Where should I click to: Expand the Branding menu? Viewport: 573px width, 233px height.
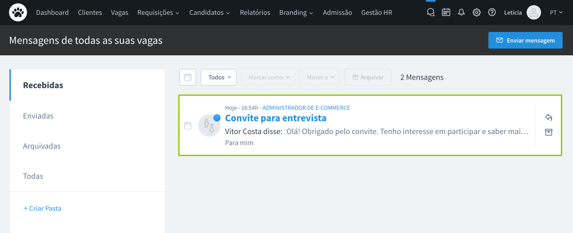coord(296,13)
